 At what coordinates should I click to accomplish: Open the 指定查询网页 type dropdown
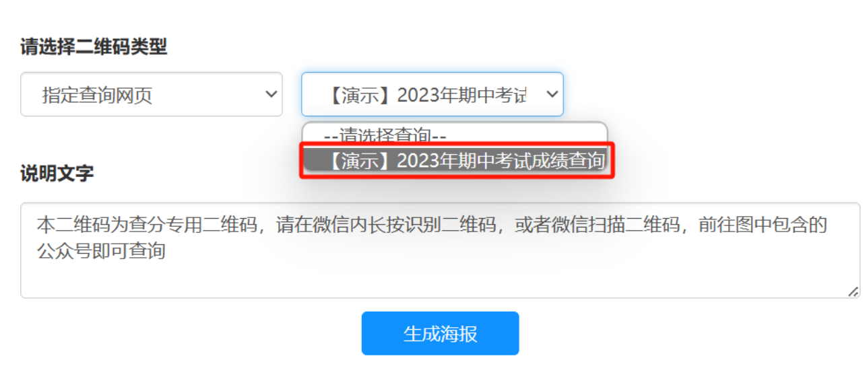tap(152, 94)
